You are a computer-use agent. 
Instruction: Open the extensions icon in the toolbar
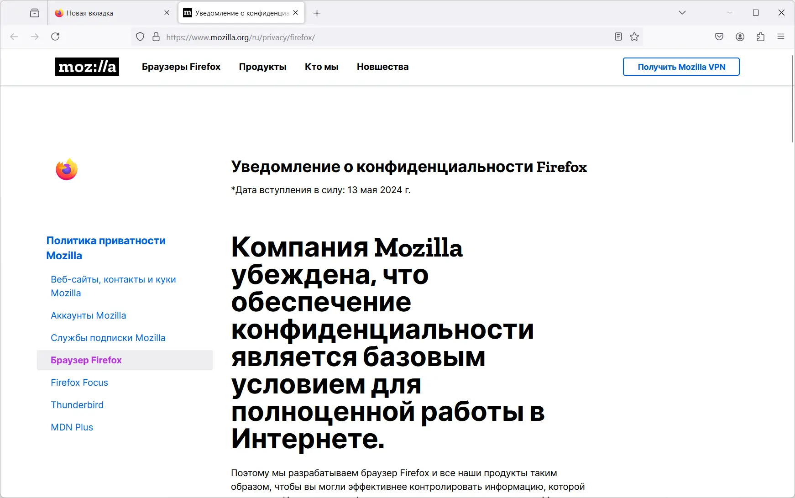coord(760,37)
